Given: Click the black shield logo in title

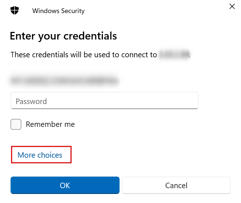Looking at the screenshot, I should pos(14,11).
